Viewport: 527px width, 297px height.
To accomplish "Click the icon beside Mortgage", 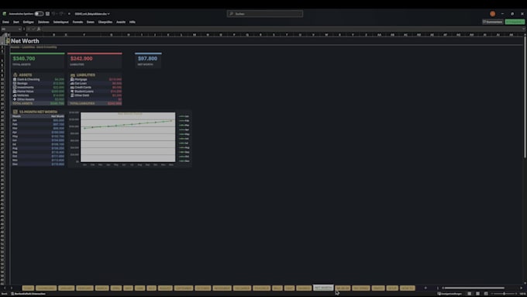I will [x=72, y=79].
